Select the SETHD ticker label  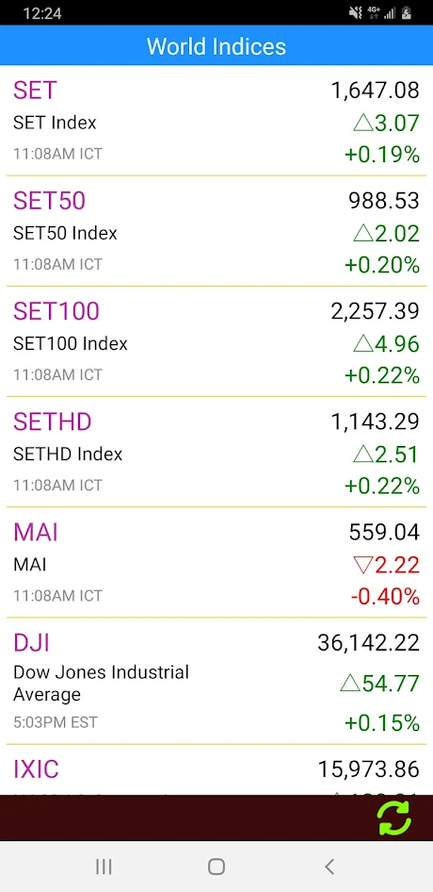[x=53, y=421]
